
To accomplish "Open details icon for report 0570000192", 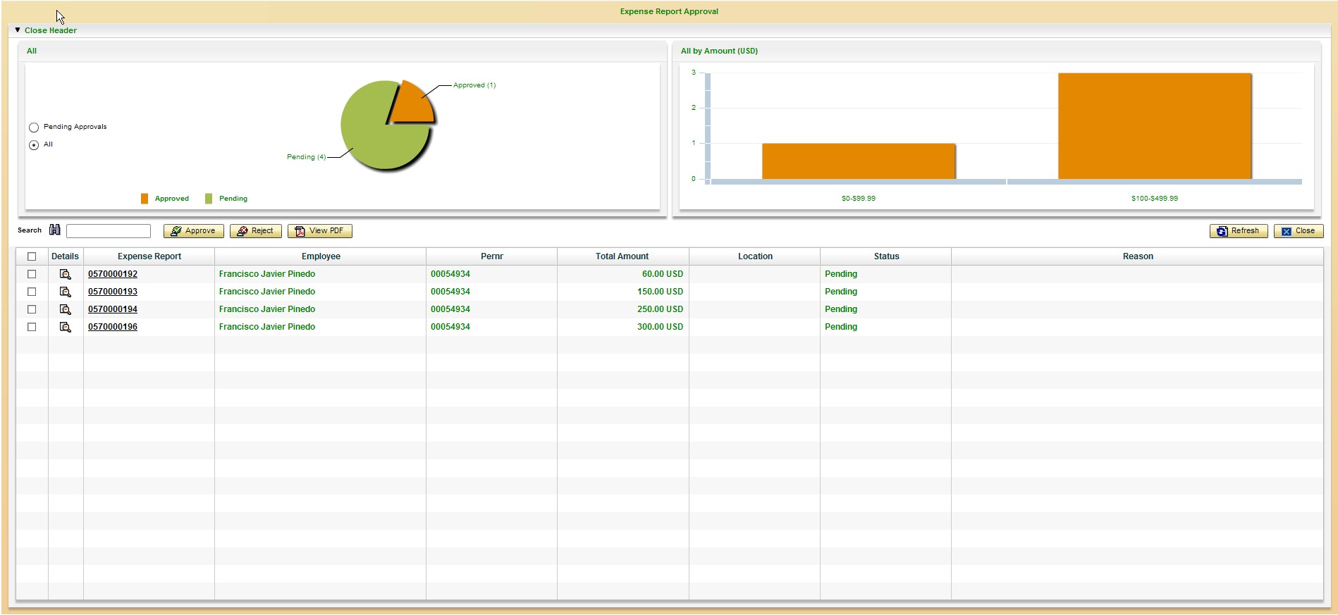I will [x=65, y=274].
